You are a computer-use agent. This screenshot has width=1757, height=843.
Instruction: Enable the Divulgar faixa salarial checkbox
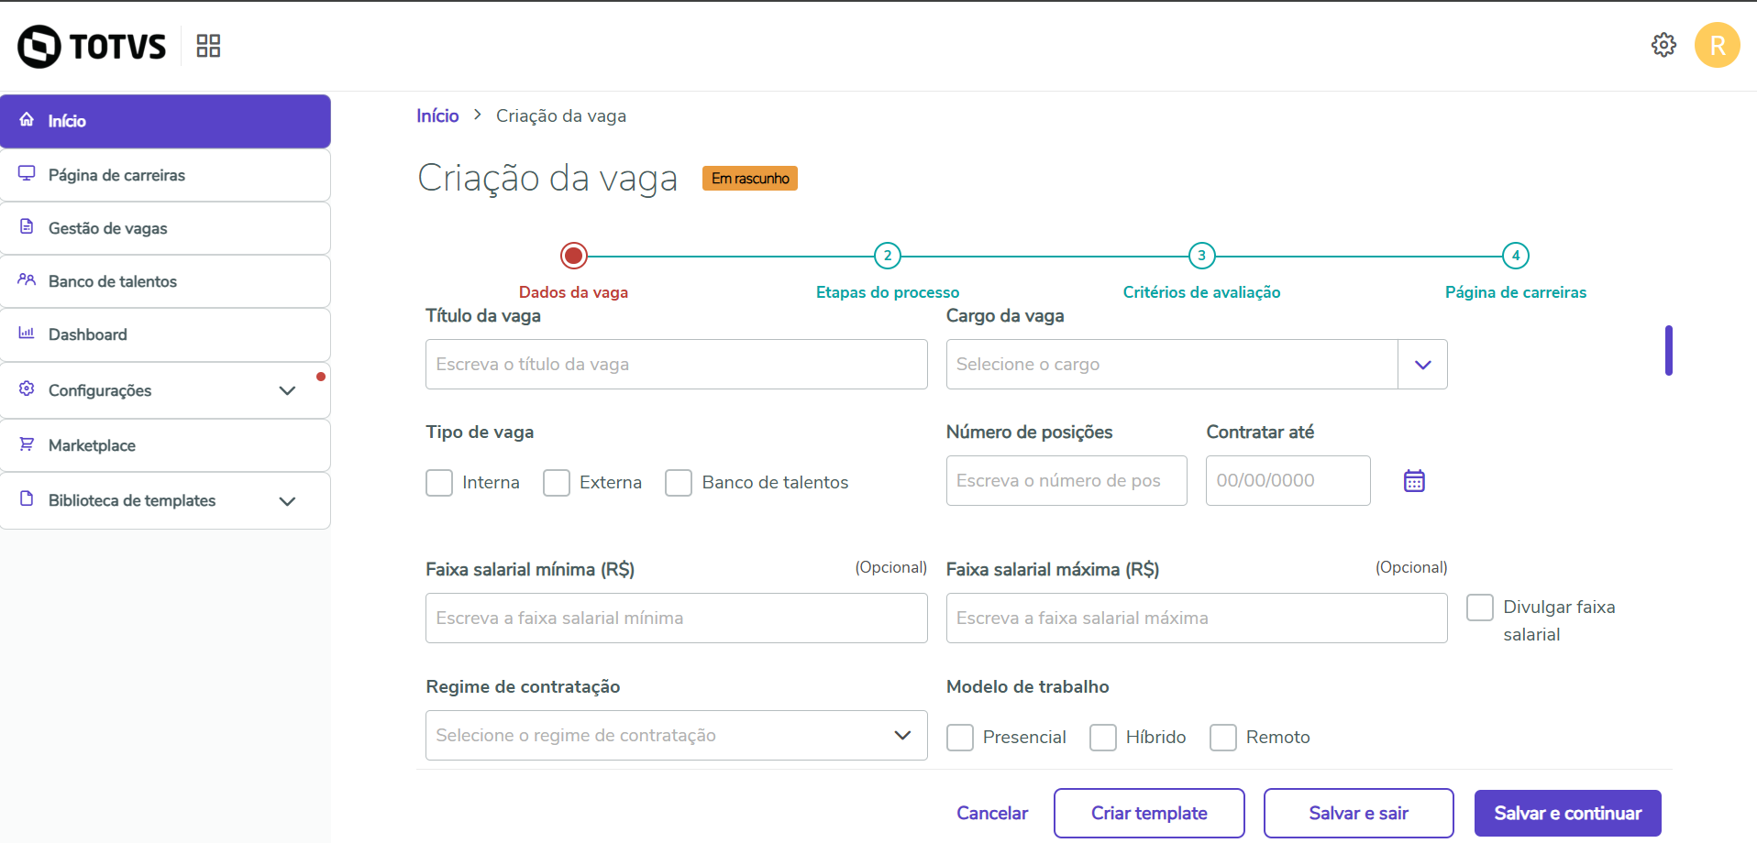pos(1480,608)
